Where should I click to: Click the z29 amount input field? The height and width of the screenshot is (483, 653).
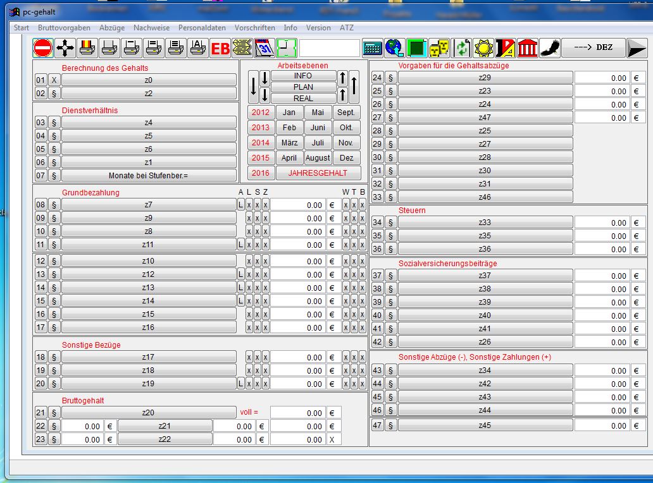coord(602,78)
